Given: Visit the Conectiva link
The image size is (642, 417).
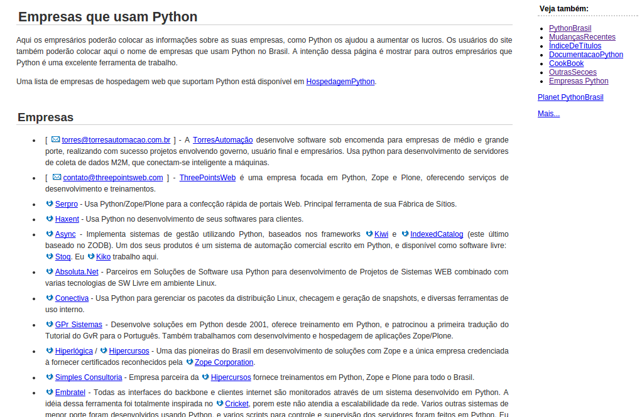Looking at the screenshot, I should 72,298.
